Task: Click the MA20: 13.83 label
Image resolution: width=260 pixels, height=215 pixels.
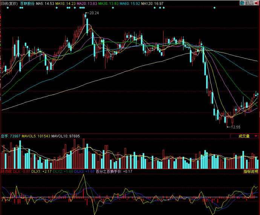Action: pyautogui.click(x=87, y=3)
